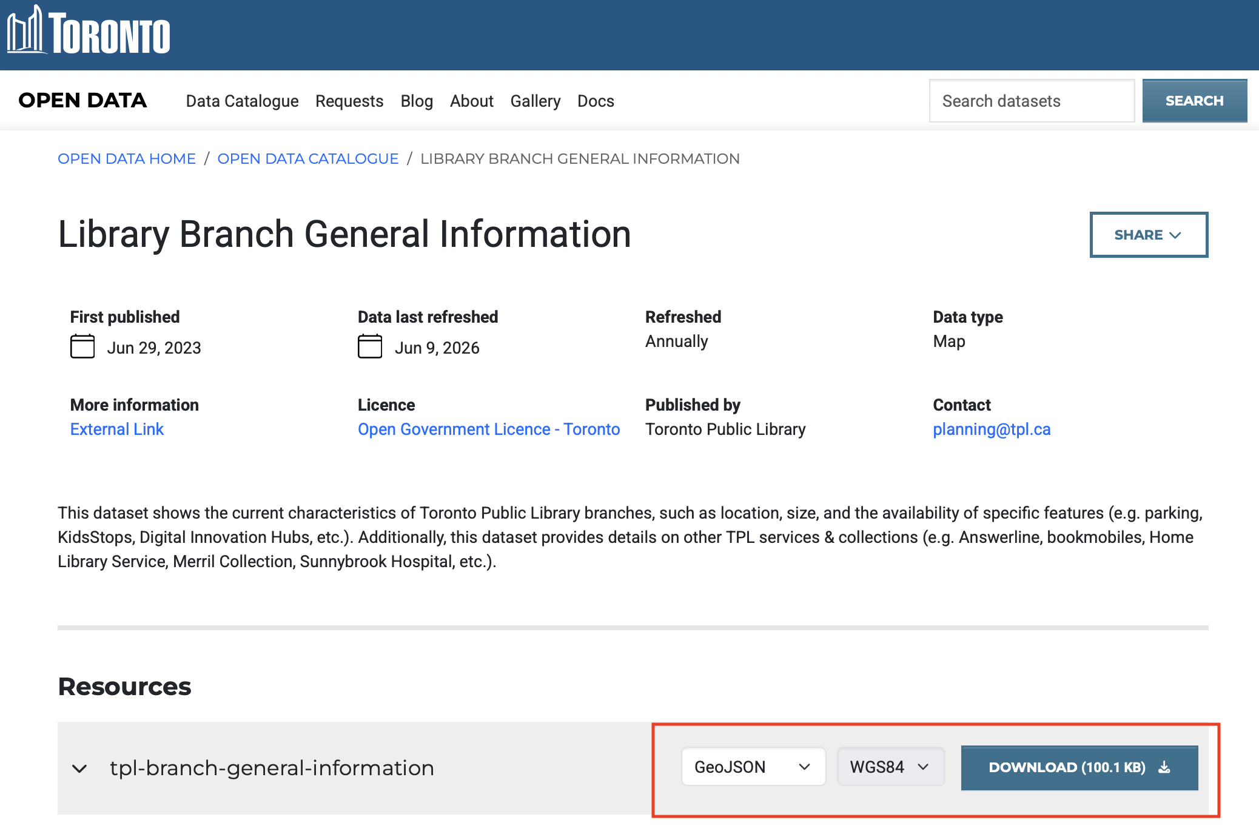Click the 'tpl-branch-general-information' resource name

click(272, 768)
